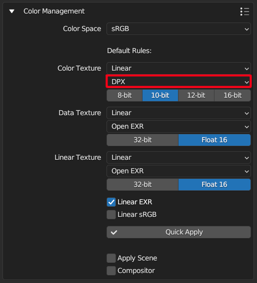Image resolution: width=257 pixels, height=283 pixels.
Task: Open Linear Texture Open EXR format dropdown
Action: point(178,171)
